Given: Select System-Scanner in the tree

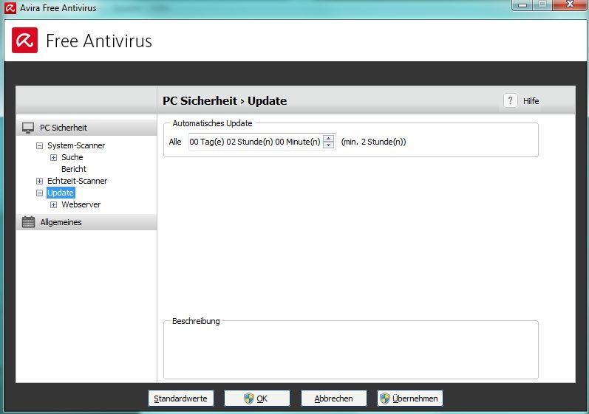Looking at the screenshot, I should (x=76, y=145).
